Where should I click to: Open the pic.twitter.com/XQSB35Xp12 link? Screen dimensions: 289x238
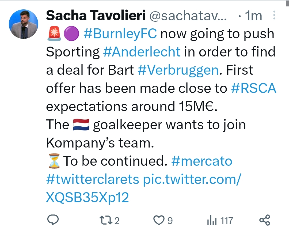[192, 179]
